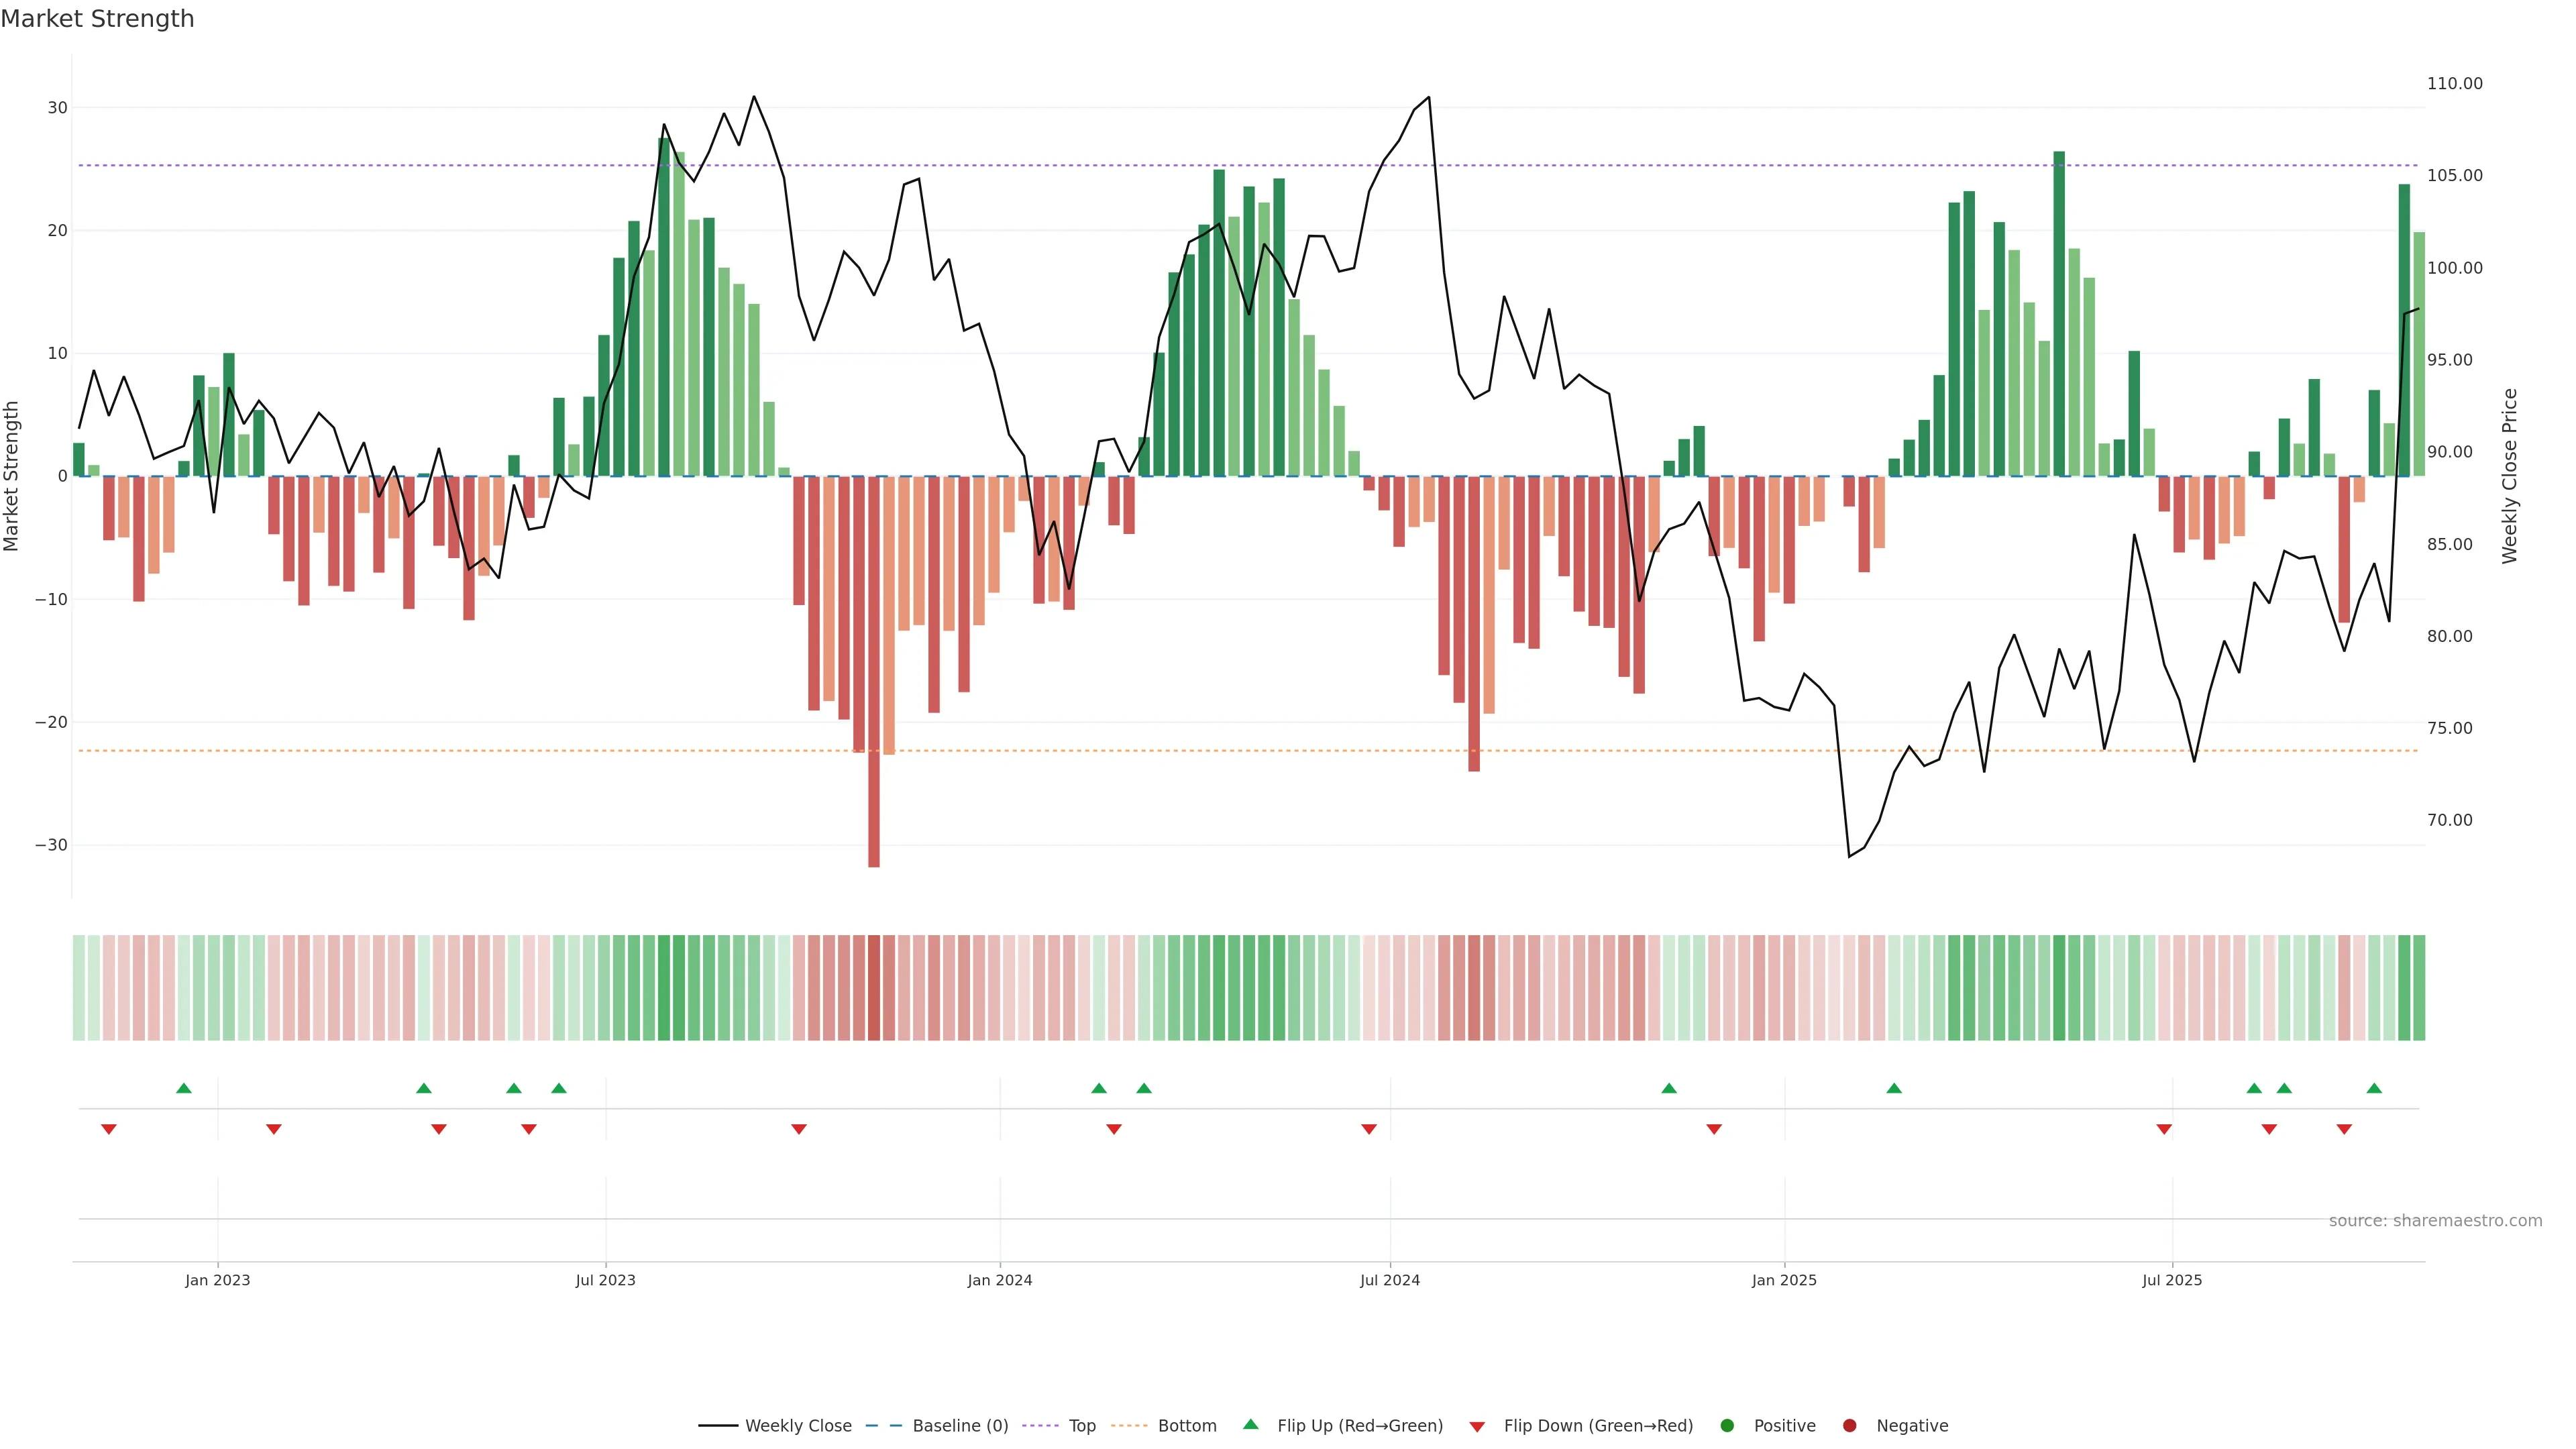Image resolution: width=2576 pixels, height=1449 pixels.
Task: Click the rightmost green flip-up triangle marker
Action: tap(2374, 1088)
